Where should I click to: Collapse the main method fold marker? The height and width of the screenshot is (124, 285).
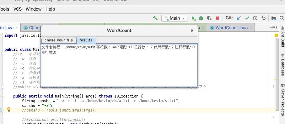[x=3, y=96]
